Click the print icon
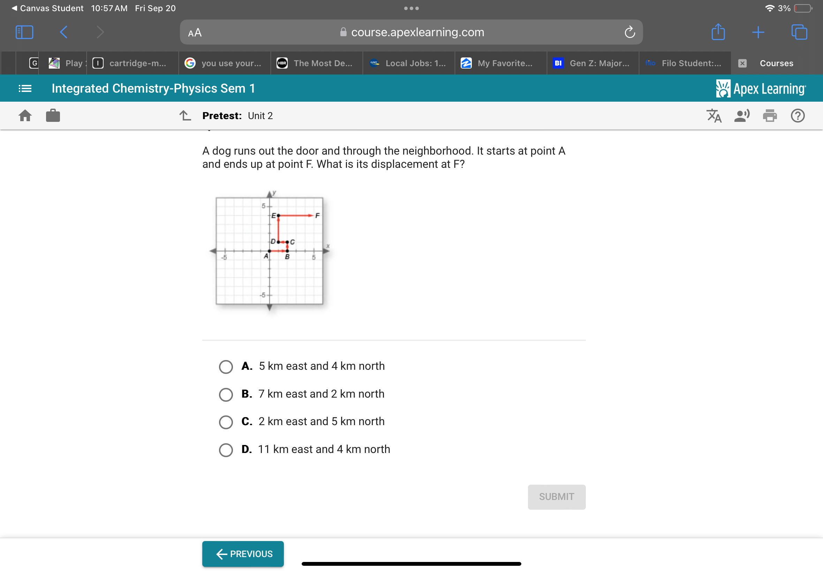 click(770, 116)
